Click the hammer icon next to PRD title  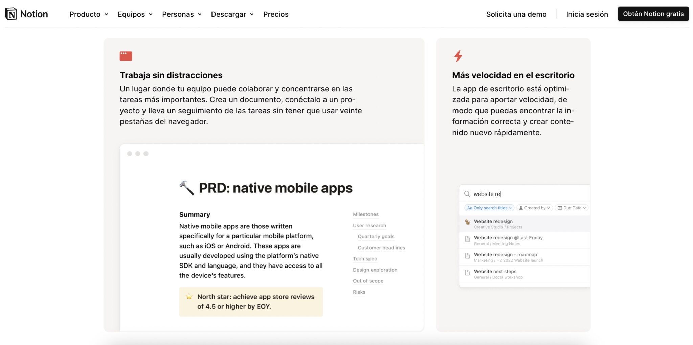click(x=186, y=188)
